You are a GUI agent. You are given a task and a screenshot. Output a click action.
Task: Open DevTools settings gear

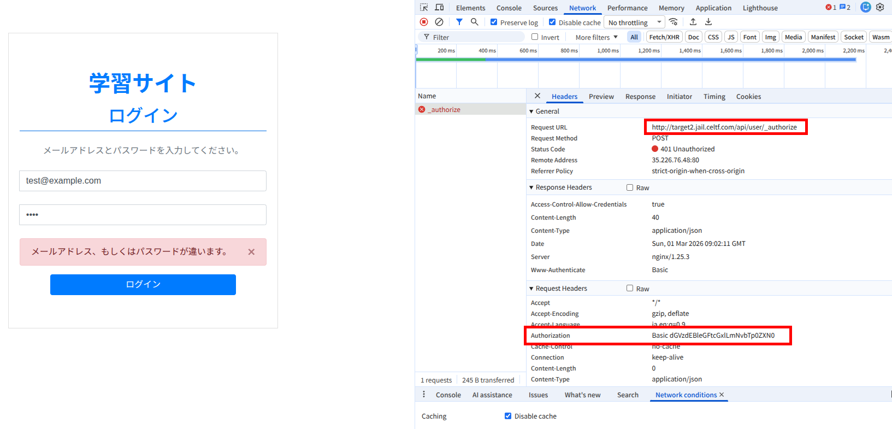tap(880, 8)
